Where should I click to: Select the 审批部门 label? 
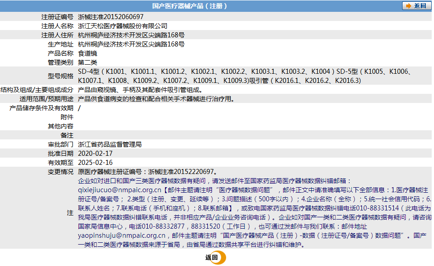[x=61, y=144]
